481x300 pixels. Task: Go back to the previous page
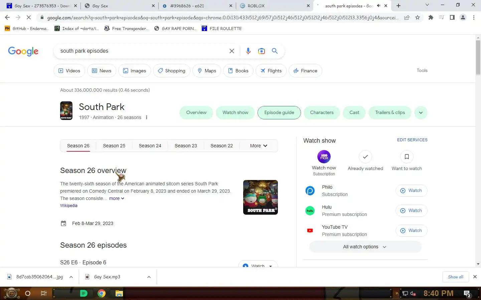[x=7, y=17]
